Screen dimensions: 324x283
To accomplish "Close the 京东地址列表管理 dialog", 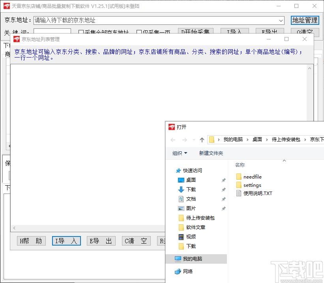I will (x=305, y=39).
